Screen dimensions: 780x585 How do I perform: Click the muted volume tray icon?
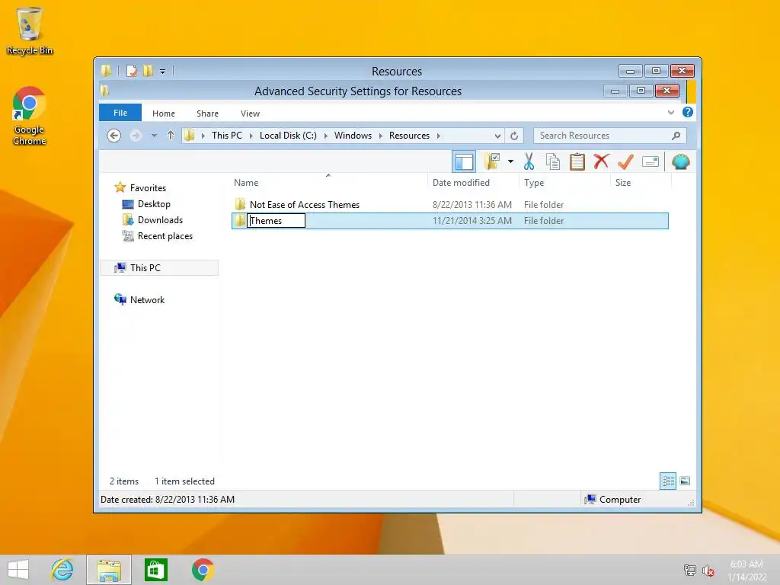click(708, 571)
